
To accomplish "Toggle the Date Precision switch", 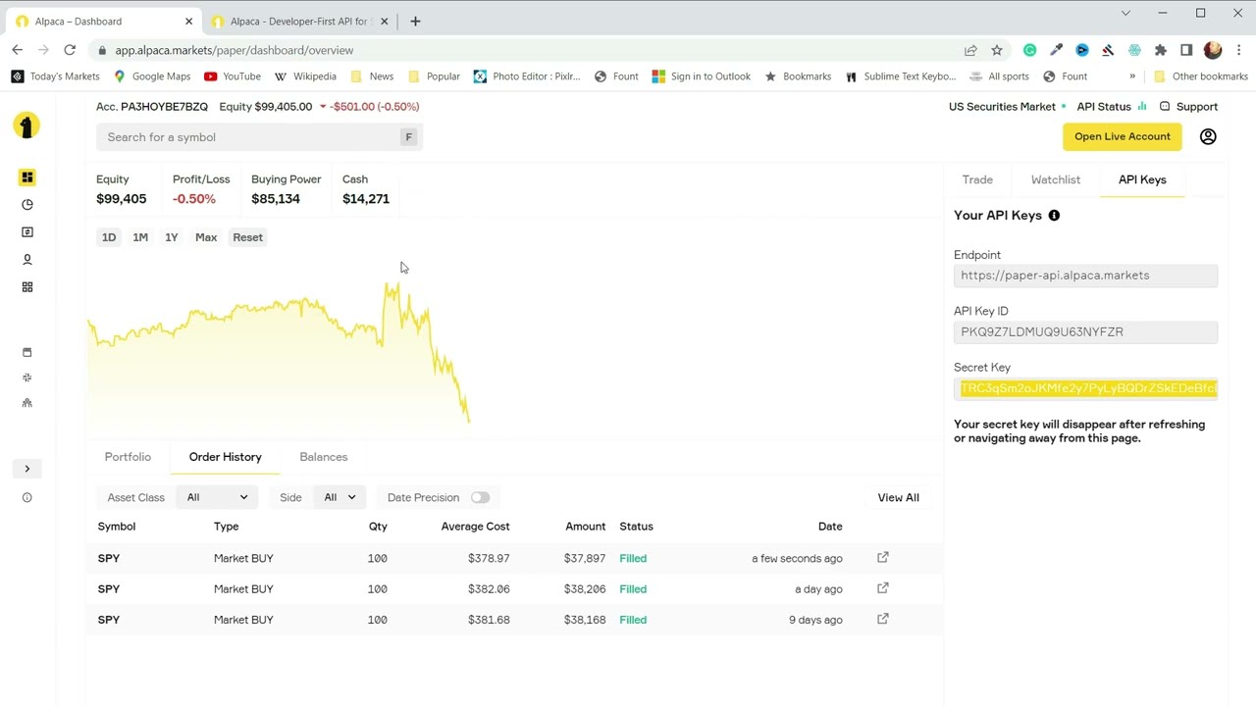I will [x=480, y=497].
